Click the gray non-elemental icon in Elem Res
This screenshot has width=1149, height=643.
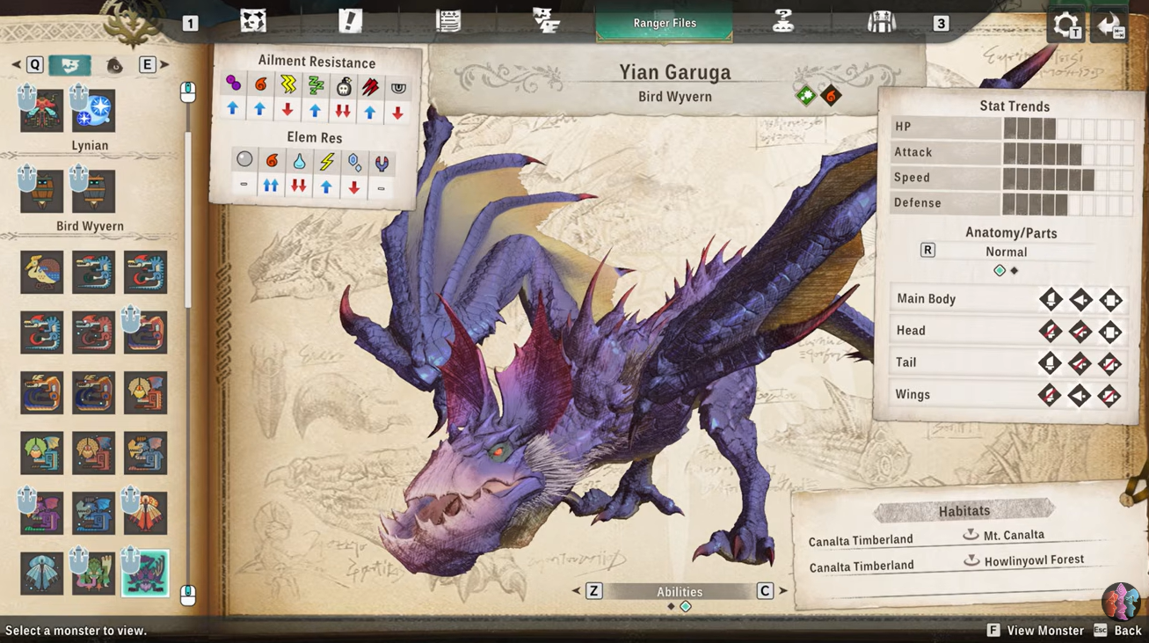244,159
